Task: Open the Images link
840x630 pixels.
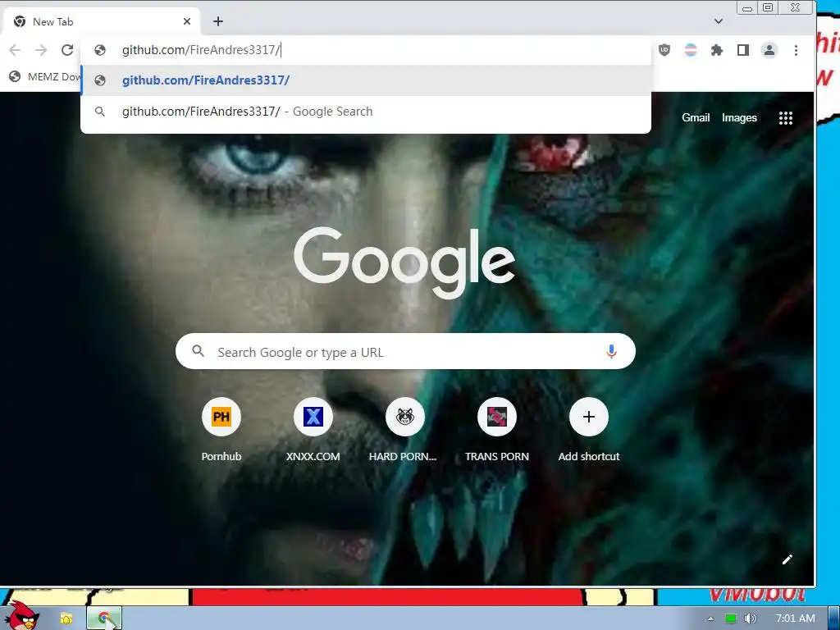Action: [739, 117]
